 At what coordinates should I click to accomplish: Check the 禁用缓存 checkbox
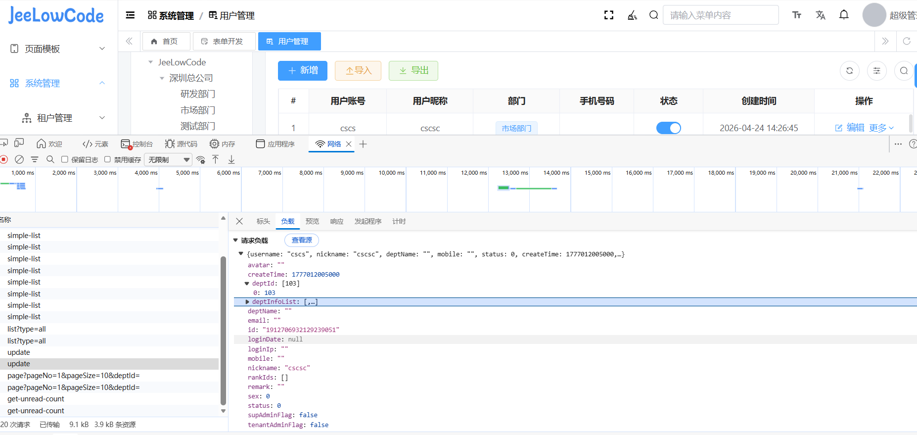107,159
